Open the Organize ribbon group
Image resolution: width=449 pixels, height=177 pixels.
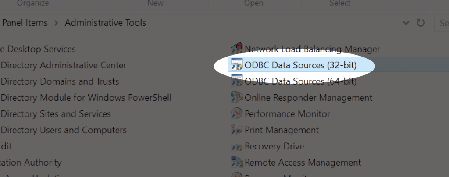click(x=33, y=4)
